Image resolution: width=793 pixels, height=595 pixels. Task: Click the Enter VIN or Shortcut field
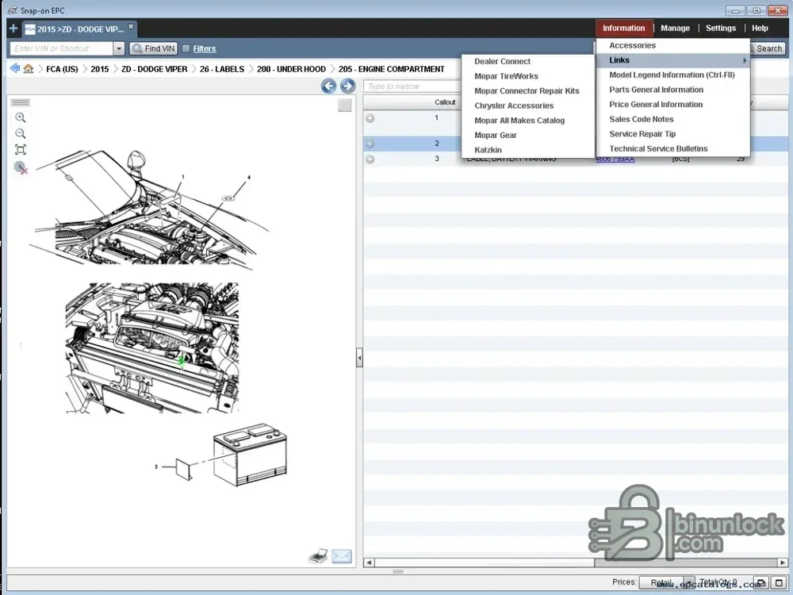pos(61,48)
